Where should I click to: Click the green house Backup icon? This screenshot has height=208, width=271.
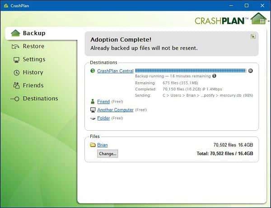coord(15,33)
